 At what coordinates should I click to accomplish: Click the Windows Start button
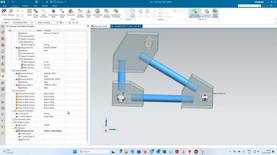(75, 152)
